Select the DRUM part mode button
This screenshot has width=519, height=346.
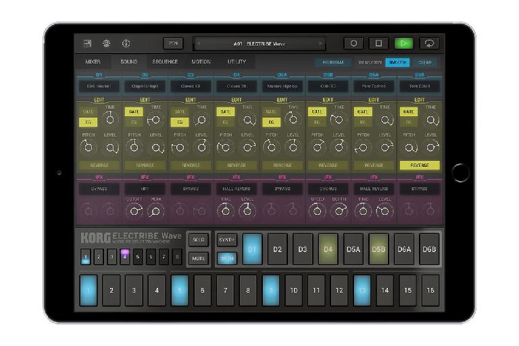(227, 258)
